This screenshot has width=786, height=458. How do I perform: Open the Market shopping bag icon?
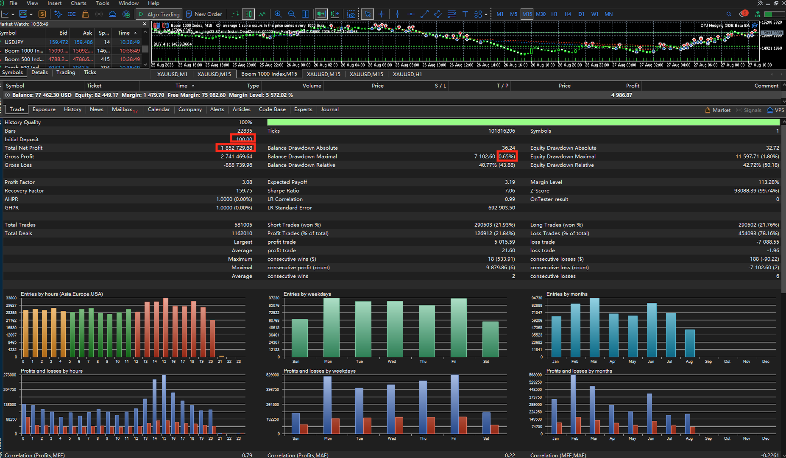pyautogui.click(x=85, y=14)
